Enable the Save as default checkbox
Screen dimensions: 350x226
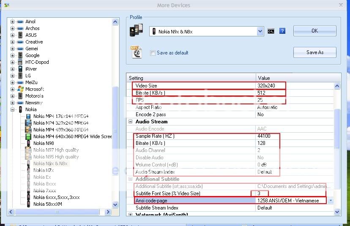[153, 53]
